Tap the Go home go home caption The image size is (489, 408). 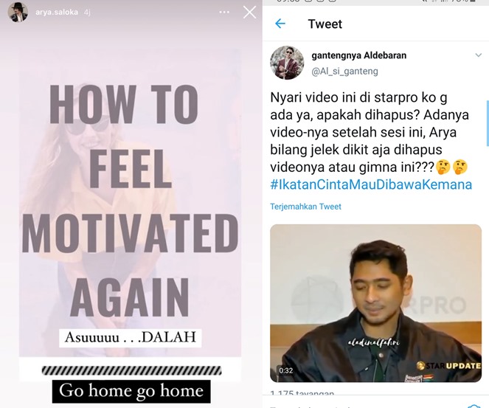coord(131,391)
